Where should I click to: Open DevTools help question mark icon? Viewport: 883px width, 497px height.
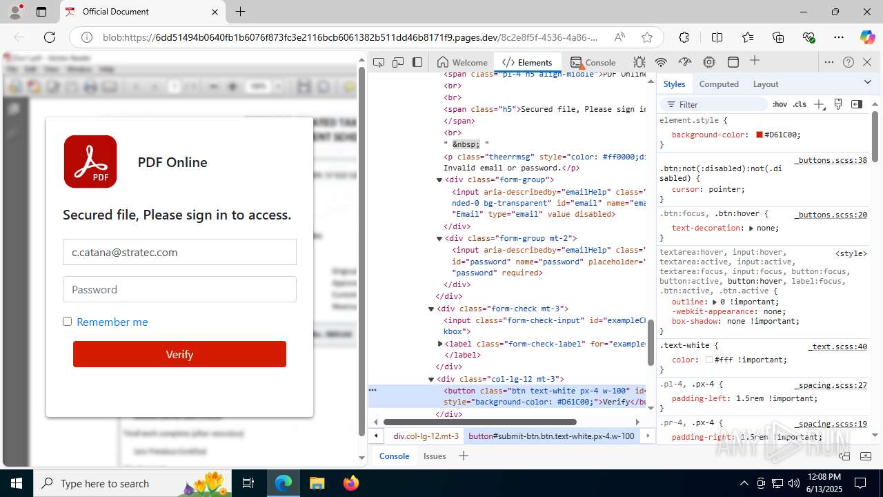pos(849,62)
